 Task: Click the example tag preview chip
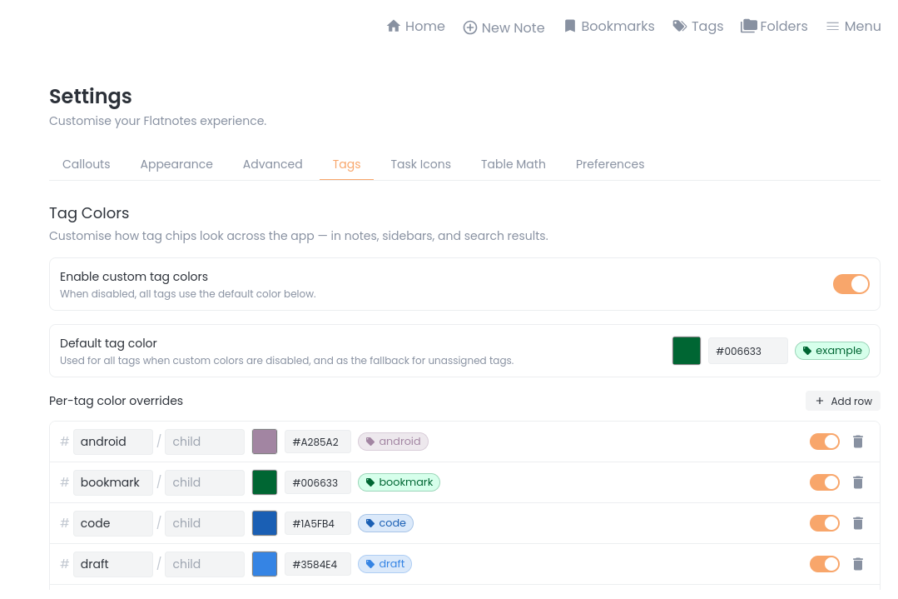[831, 351]
